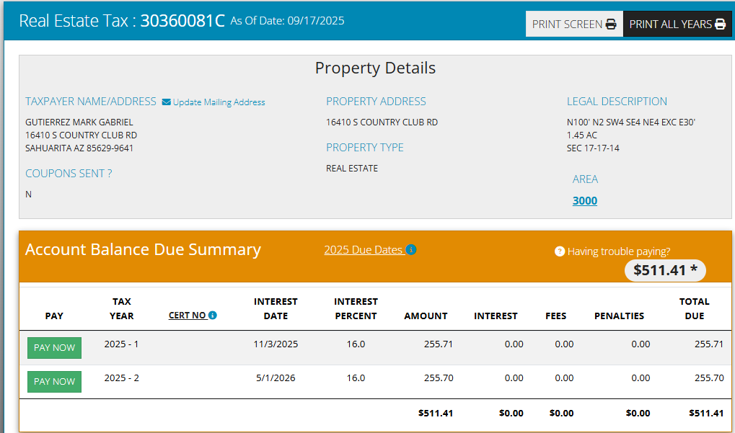The height and width of the screenshot is (433, 735).
Task: Click the printer icon on PRINT ALL YEARS
Action: [x=720, y=24]
